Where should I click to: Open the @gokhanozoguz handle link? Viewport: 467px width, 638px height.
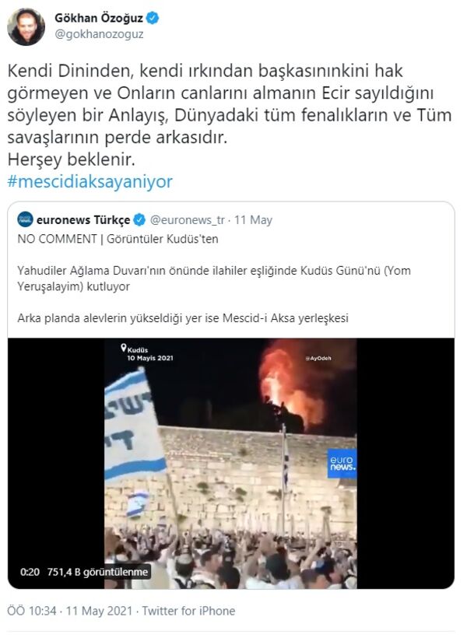pos(99,34)
